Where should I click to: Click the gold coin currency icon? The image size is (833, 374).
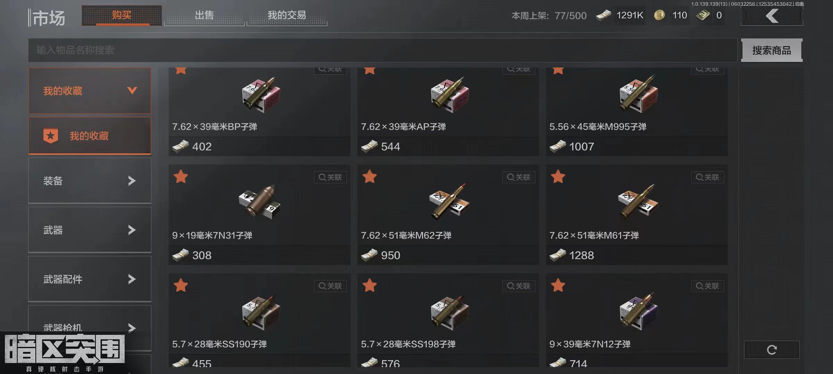659,15
